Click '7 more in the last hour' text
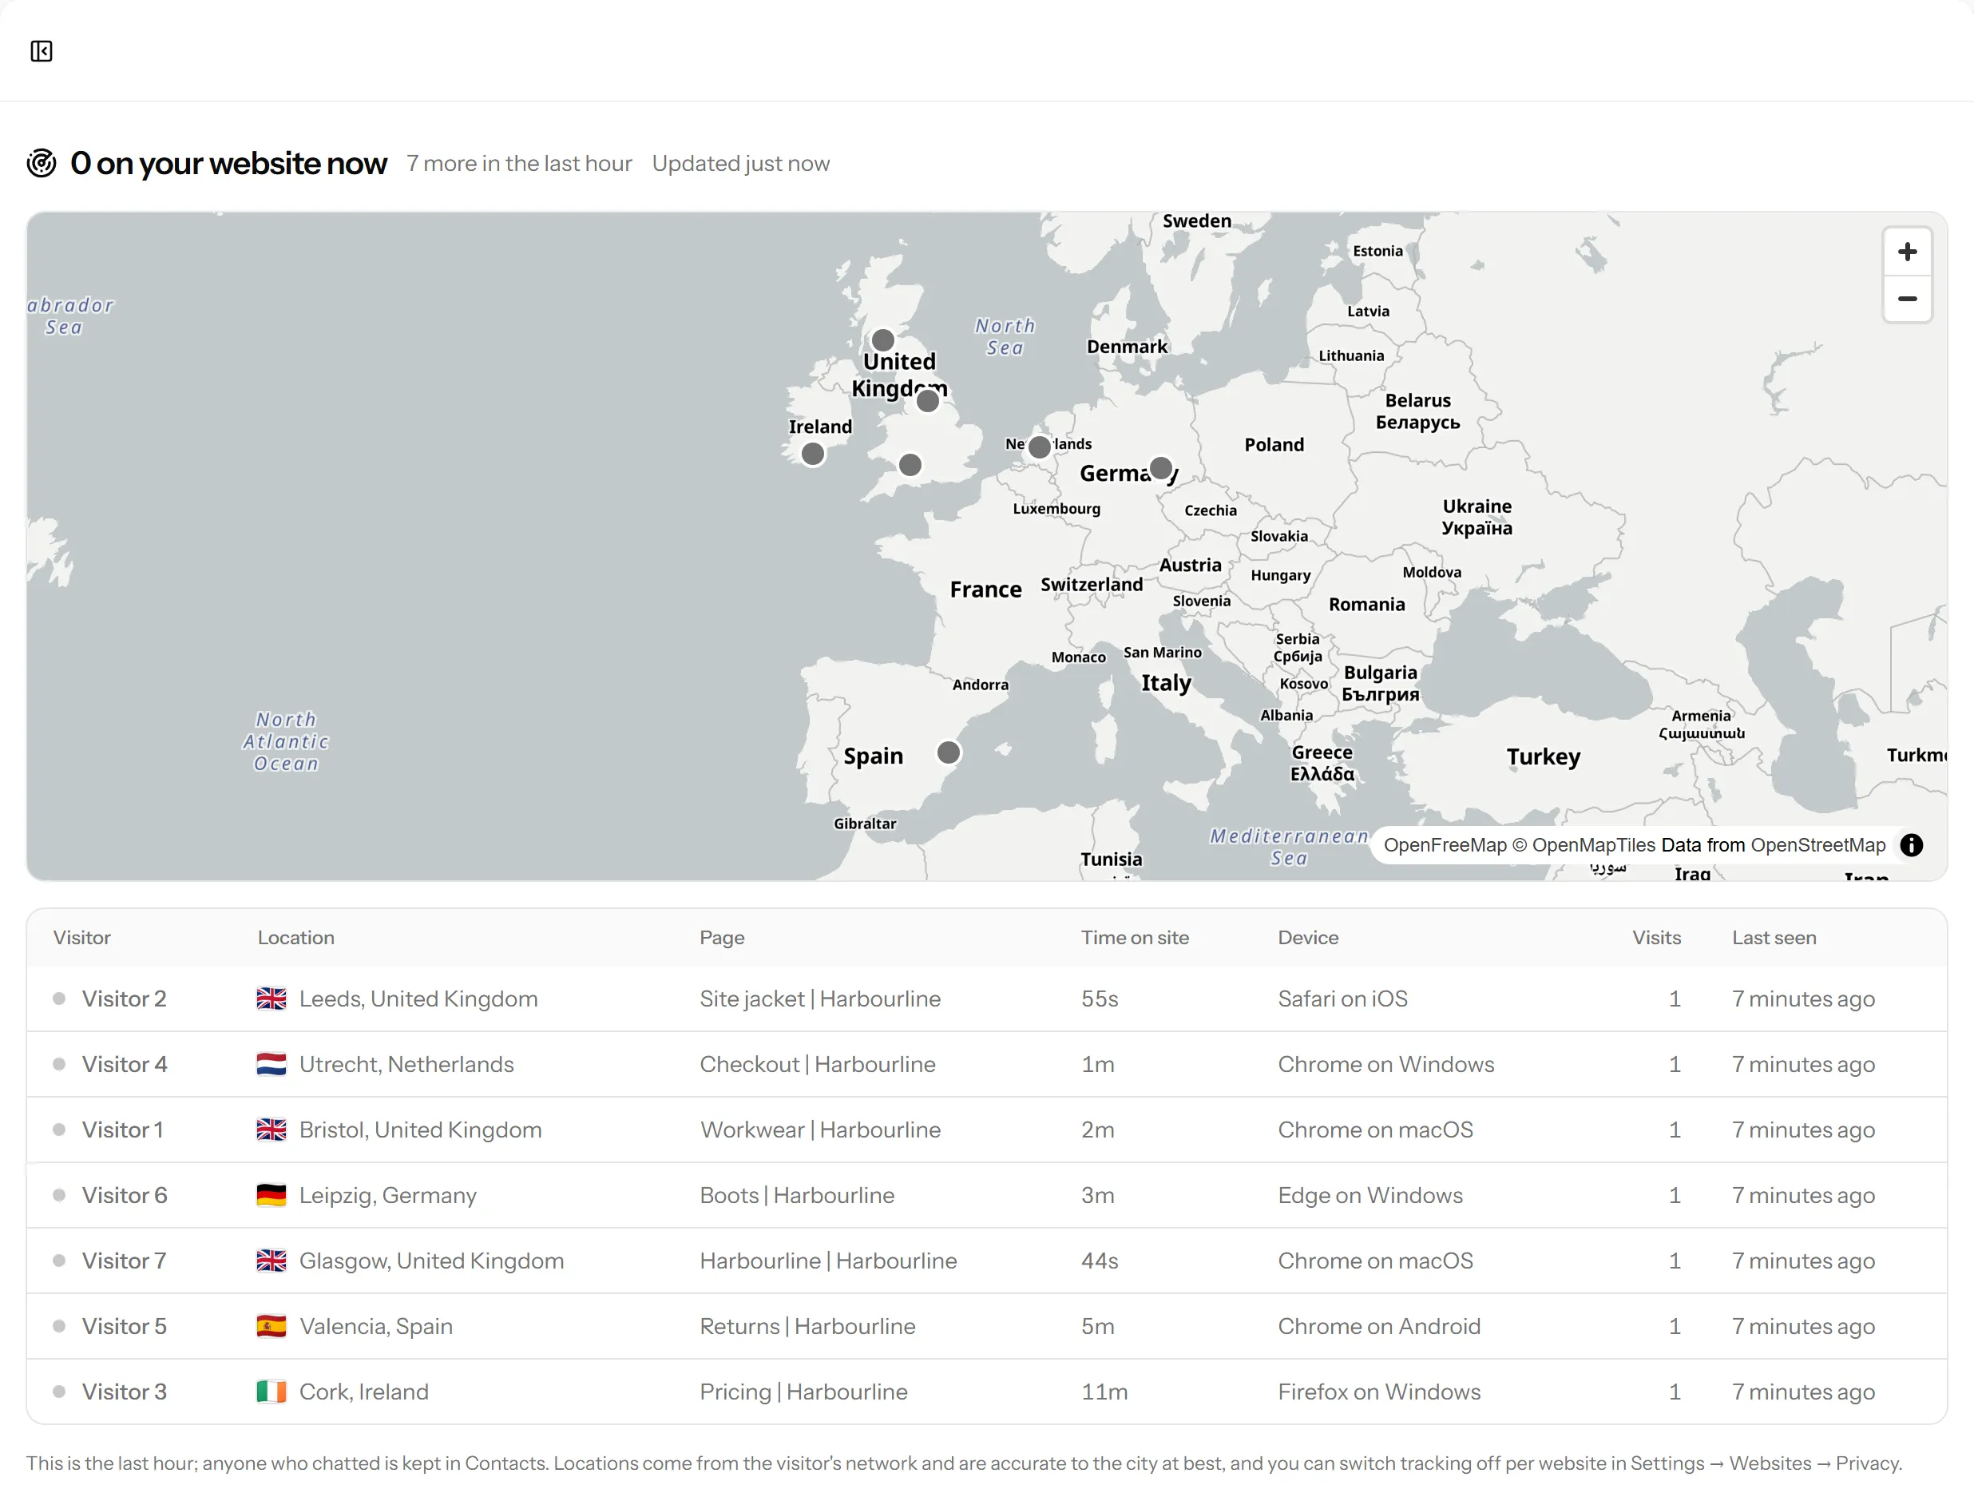Screen dimensions: 1974x1489 (x=519, y=164)
